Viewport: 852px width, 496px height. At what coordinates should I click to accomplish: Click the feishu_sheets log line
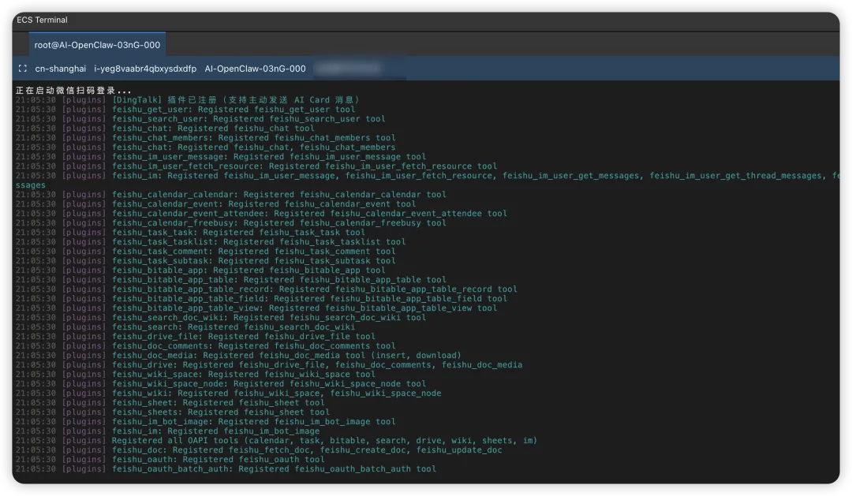click(x=172, y=412)
